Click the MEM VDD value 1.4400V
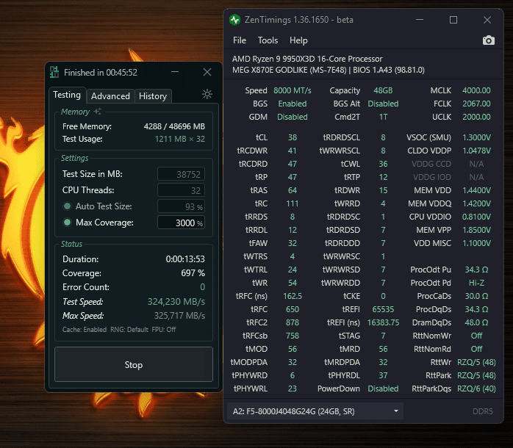Image resolution: width=513 pixels, height=448 pixels. click(x=476, y=190)
